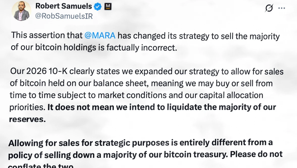Click the bold word "reserves."

(x=28, y=119)
